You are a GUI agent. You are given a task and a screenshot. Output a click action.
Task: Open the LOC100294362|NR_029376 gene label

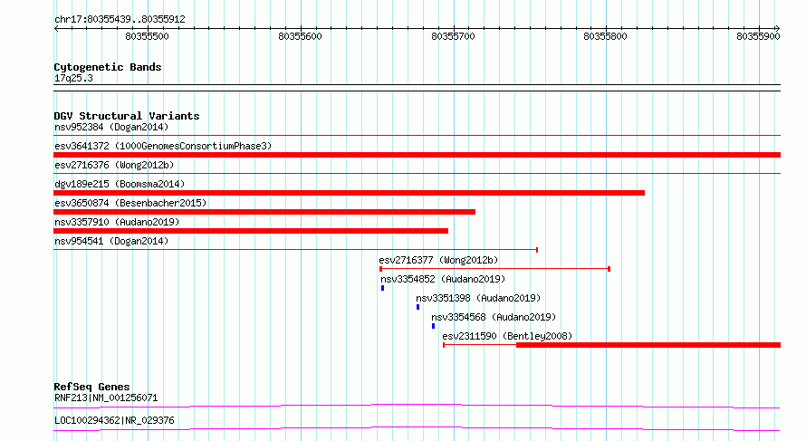pos(114,420)
